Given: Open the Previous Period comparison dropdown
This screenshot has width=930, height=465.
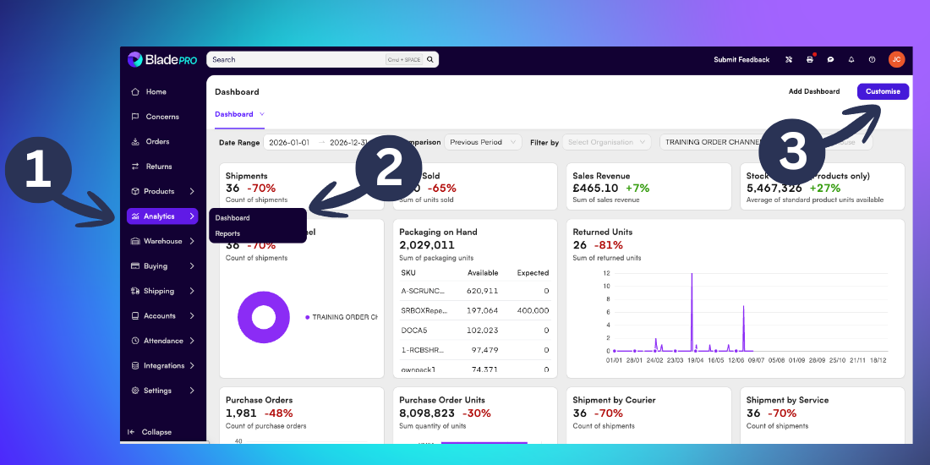Looking at the screenshot, I should [x=483, y=142].
